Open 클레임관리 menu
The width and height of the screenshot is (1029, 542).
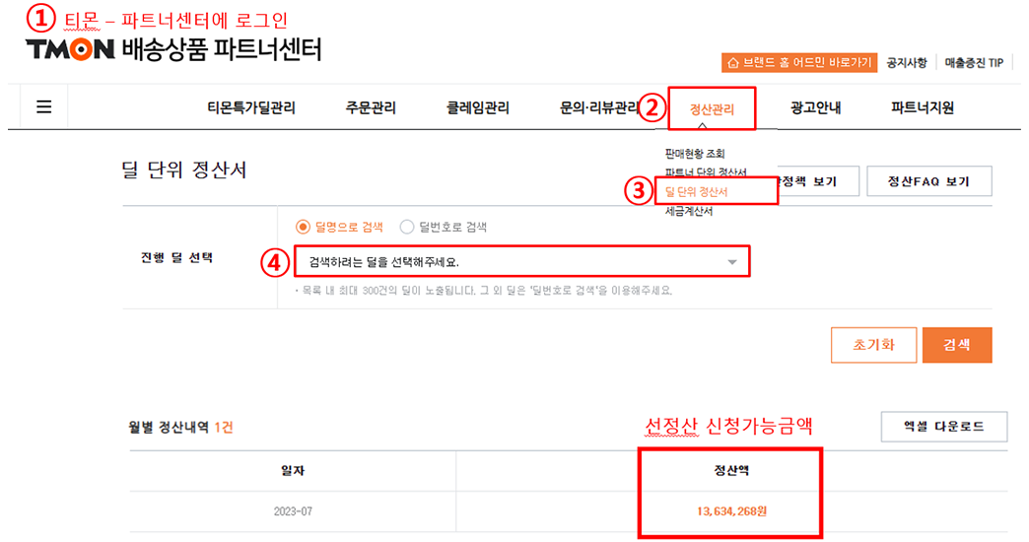pyautogui.click(x=478, y=107)
